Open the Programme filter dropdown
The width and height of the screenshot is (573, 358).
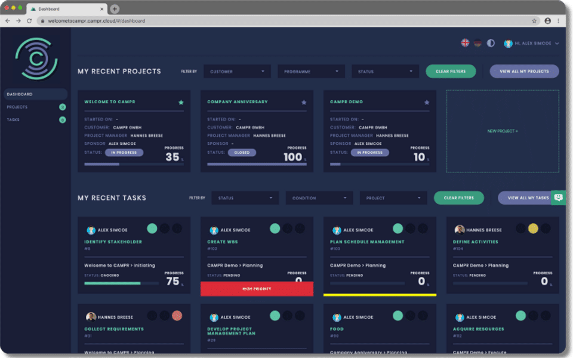click(x=311, y=71)
